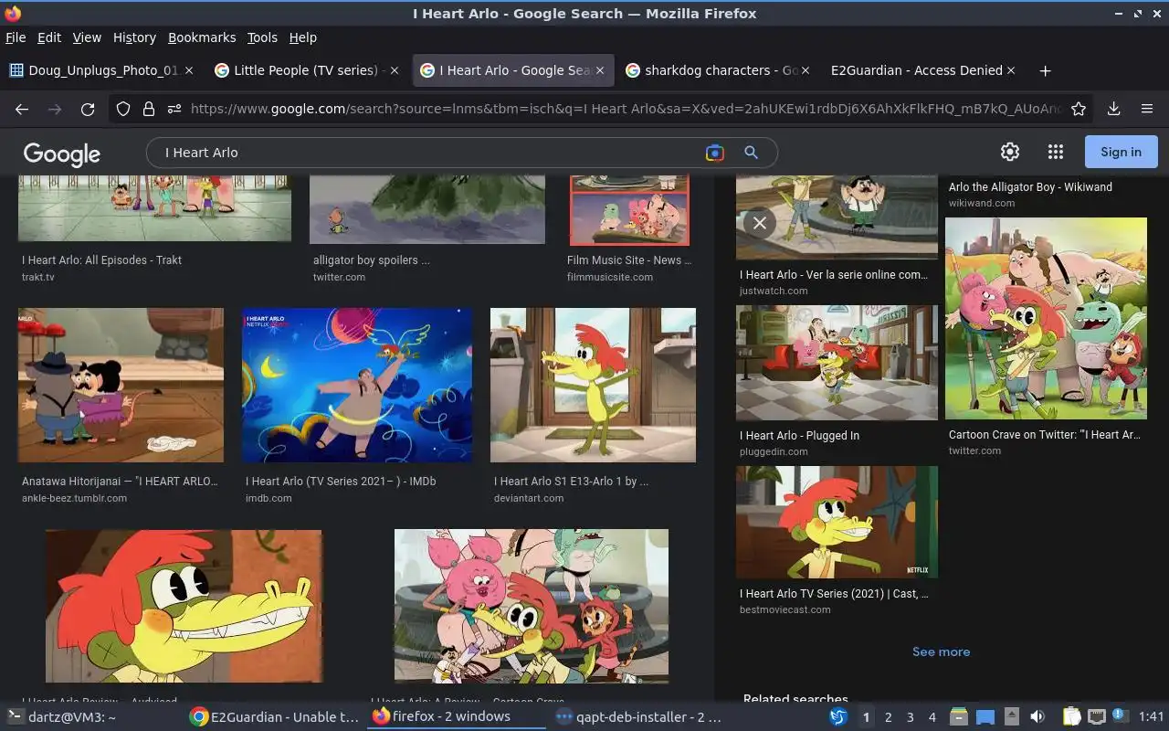
Task: Click the 'alligator boy spoilers' twitter caption
Action: [371, 260]
